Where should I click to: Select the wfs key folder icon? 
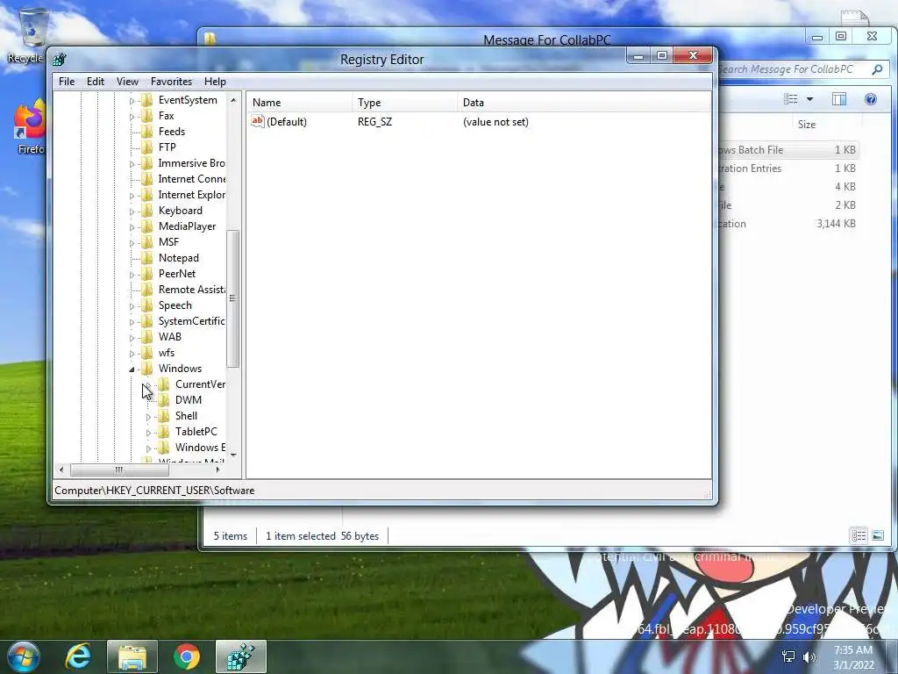[147, 353]
